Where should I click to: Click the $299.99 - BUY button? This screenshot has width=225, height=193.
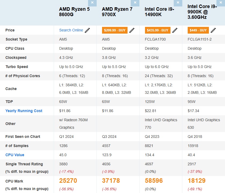(x=114, y=30)
